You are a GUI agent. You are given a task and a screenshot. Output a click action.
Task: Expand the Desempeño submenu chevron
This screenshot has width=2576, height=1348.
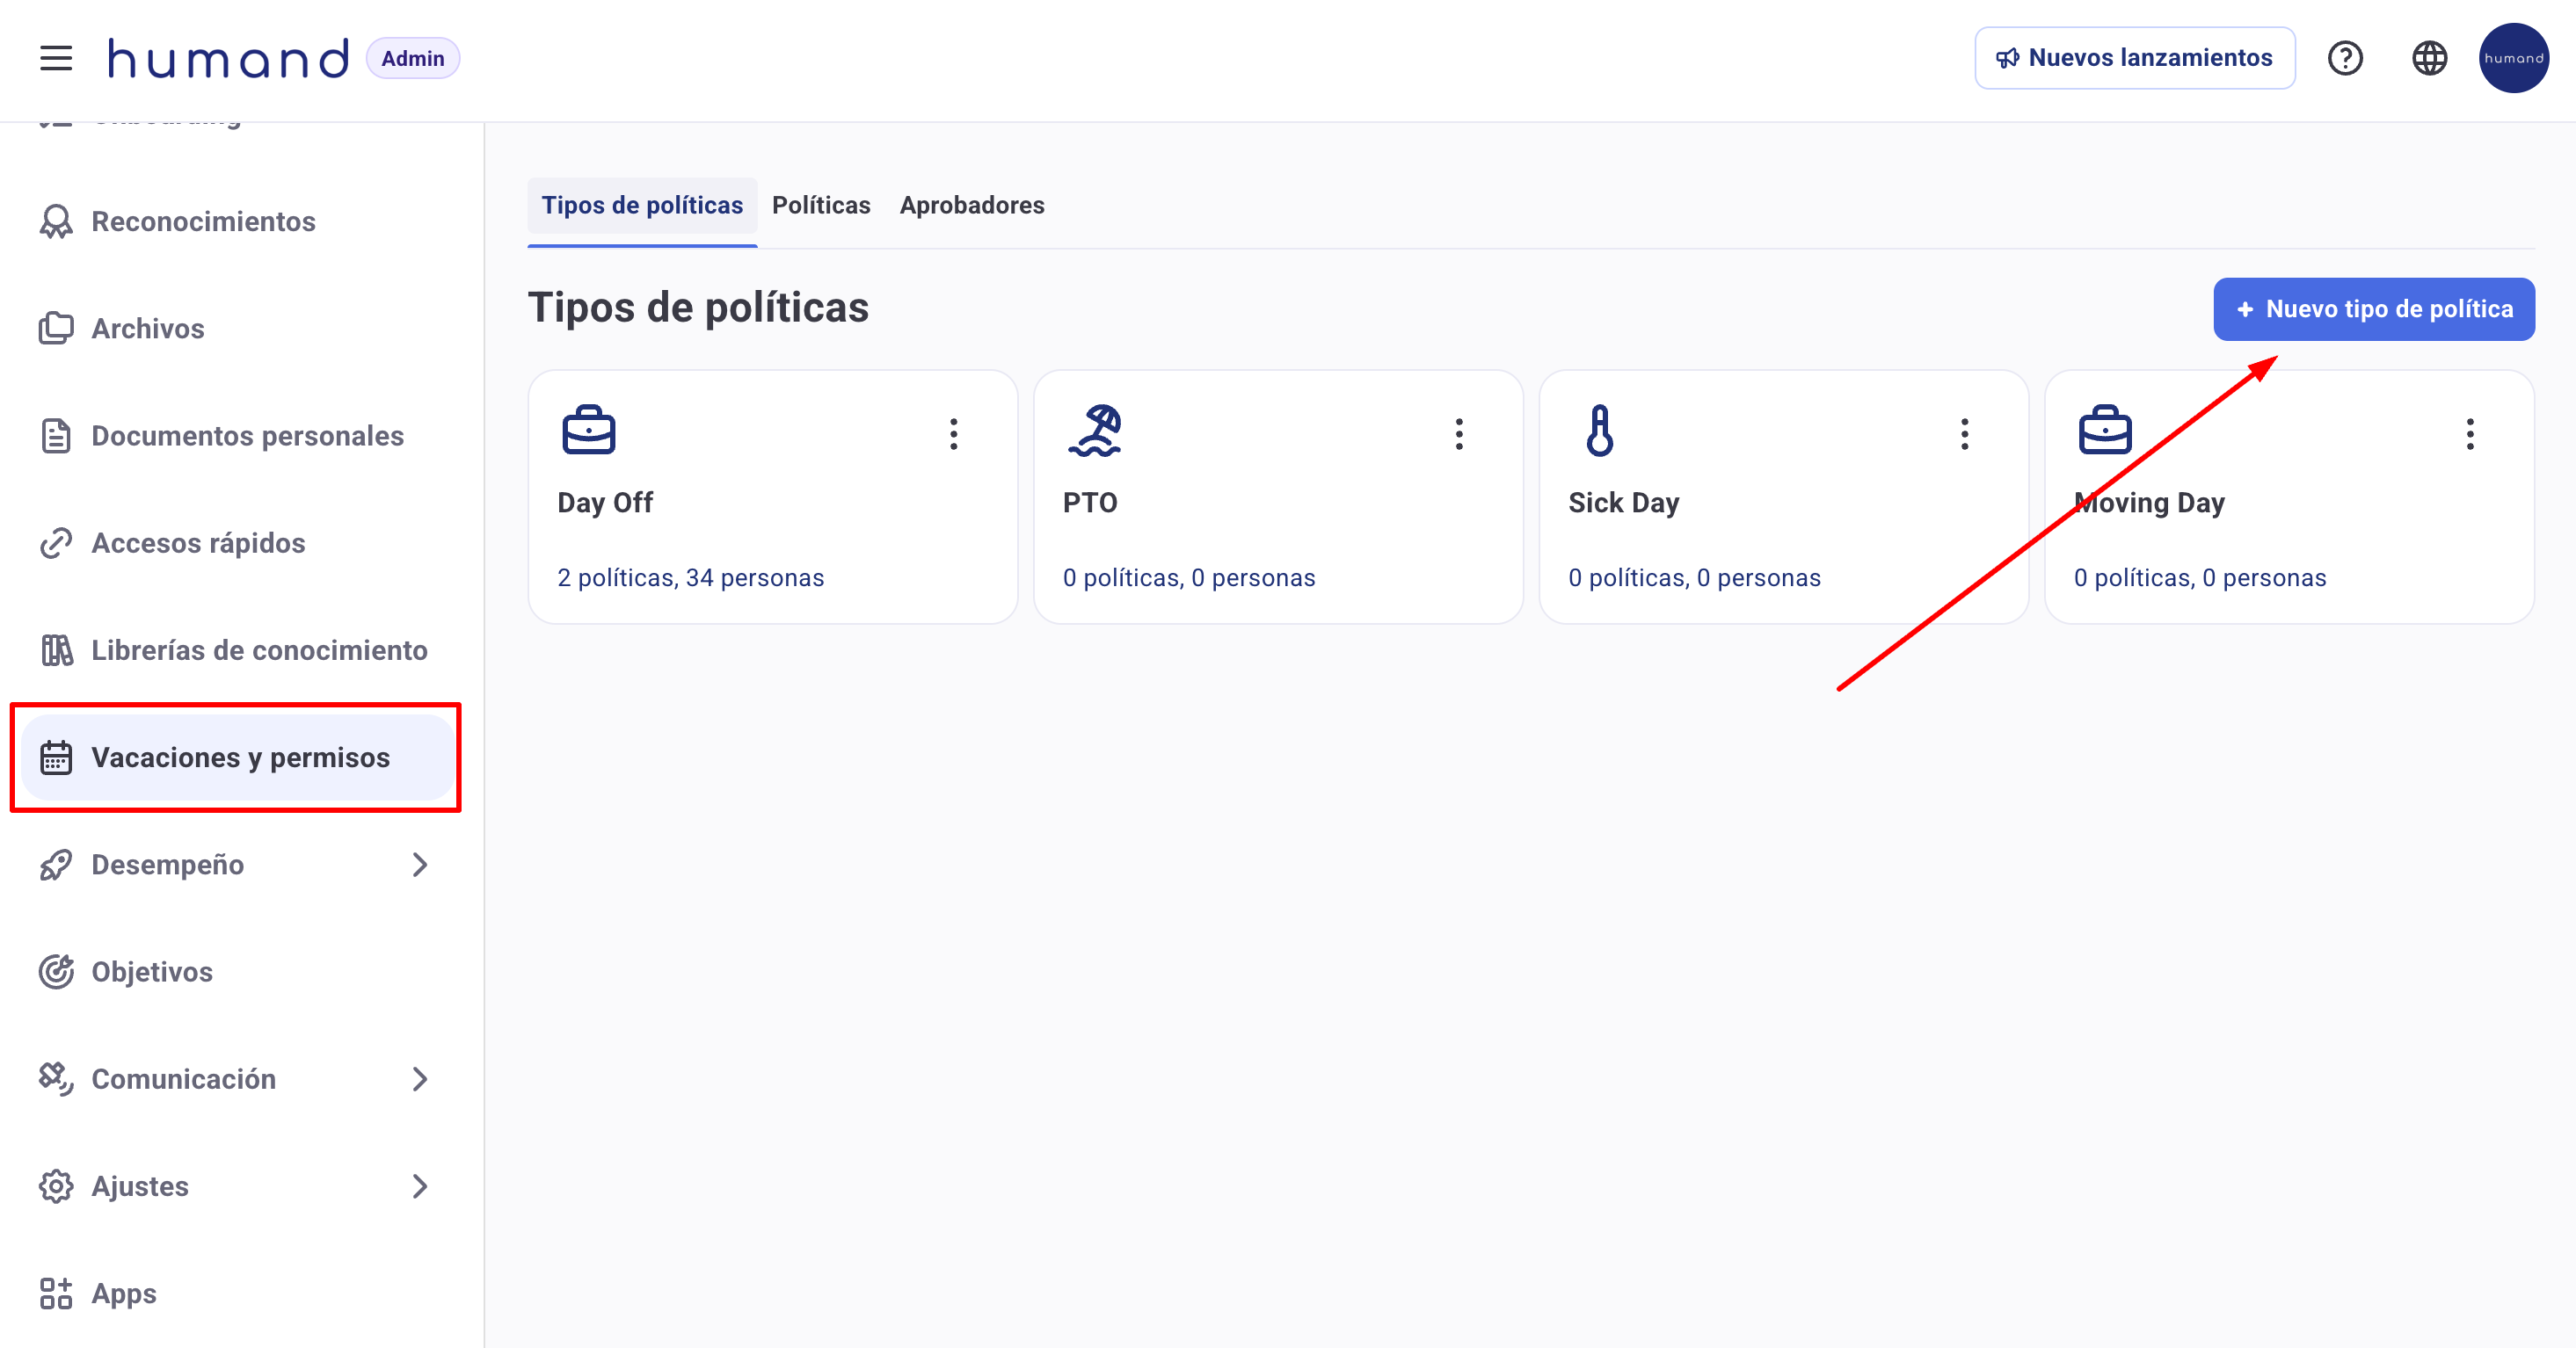click(419, 865)
